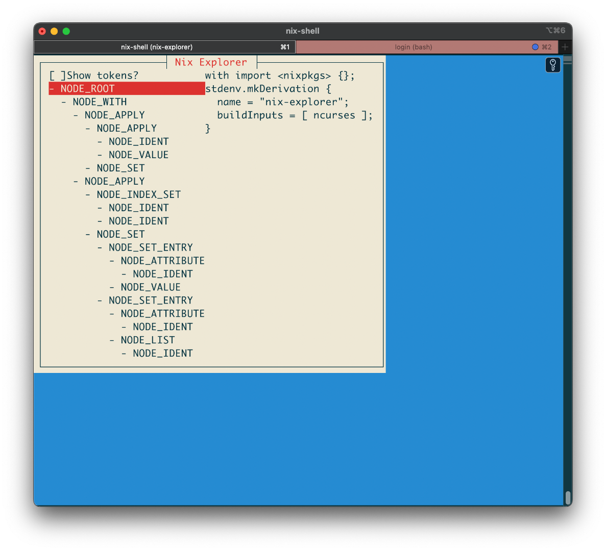Click the Nix Explorer title label
Screen dimensions: 606x551
pos(211,62)
